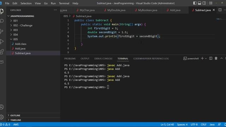The width and height of the screenshot is (226, 127).
Task: Open the View menu
Action: (38, 3)
